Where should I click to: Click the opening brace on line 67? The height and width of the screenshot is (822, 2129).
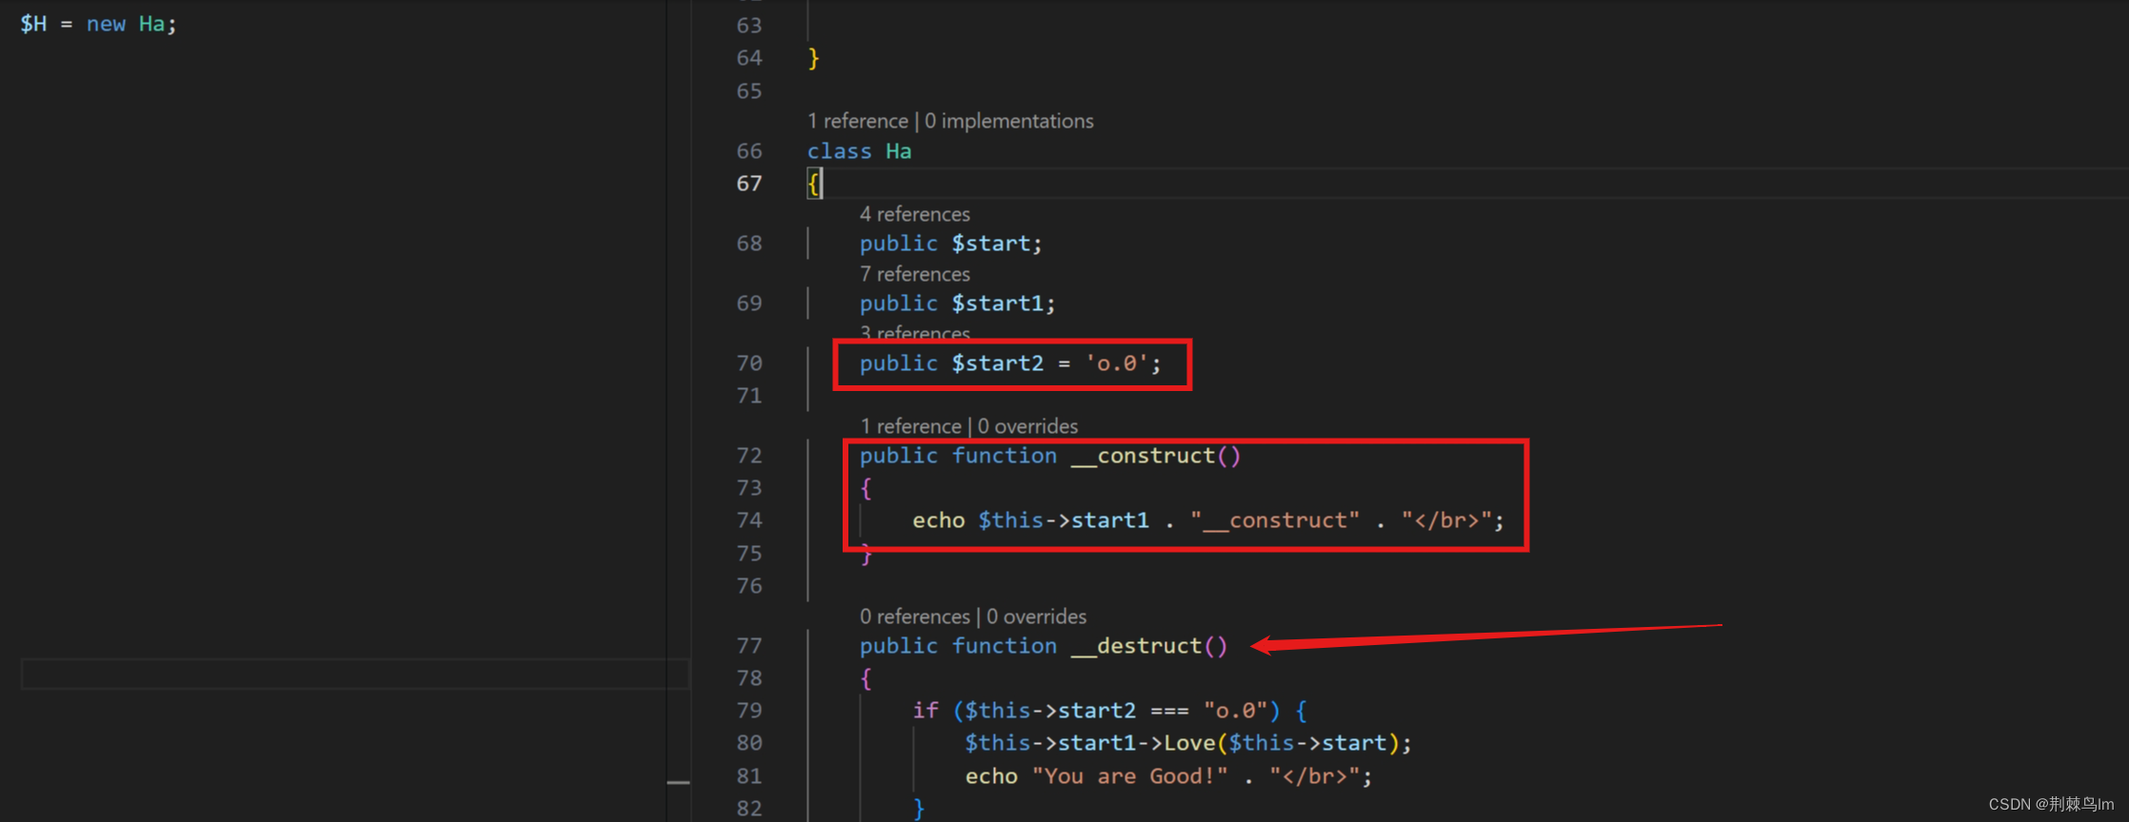[x=813, y=184]
